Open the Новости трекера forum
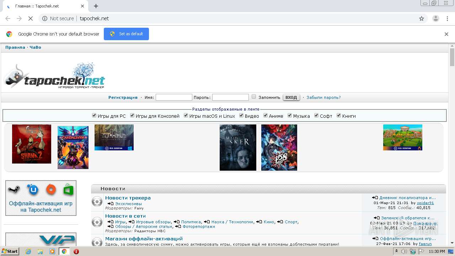Screen dimensions: 455x256 (x=128, y=198)
